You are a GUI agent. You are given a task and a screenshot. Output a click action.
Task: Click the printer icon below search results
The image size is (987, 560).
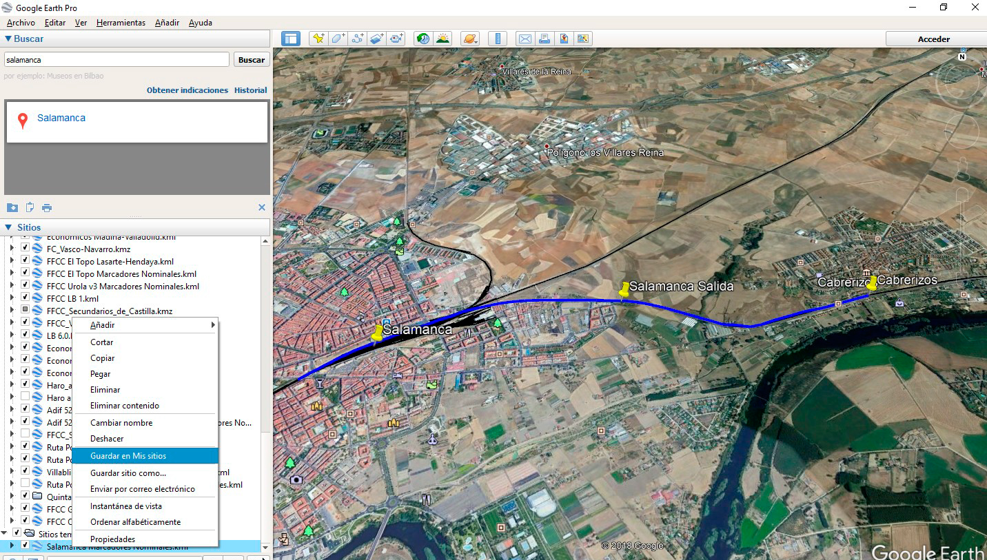47,207
